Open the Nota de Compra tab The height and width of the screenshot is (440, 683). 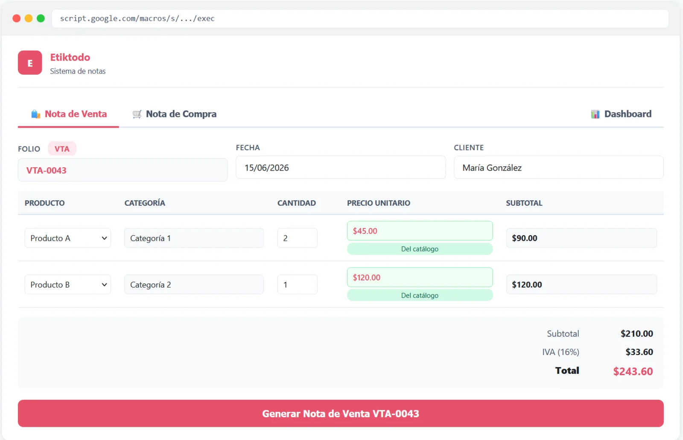(175, 114)
